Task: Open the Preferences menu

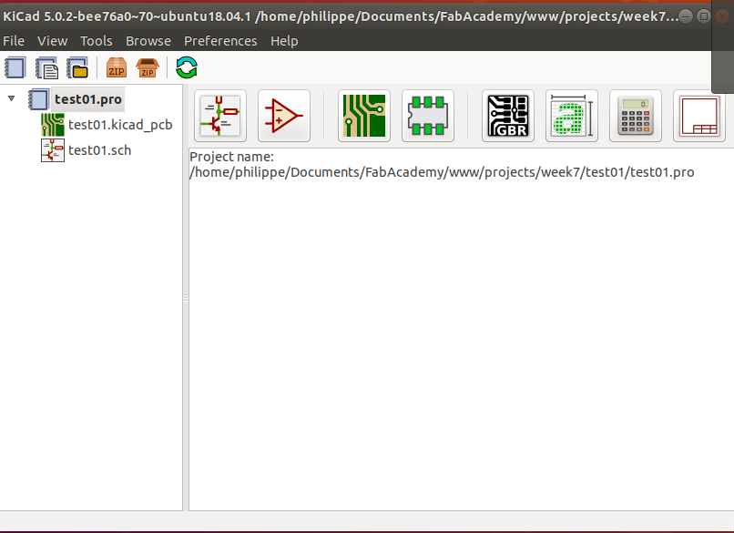Action: tap(220, 41)
